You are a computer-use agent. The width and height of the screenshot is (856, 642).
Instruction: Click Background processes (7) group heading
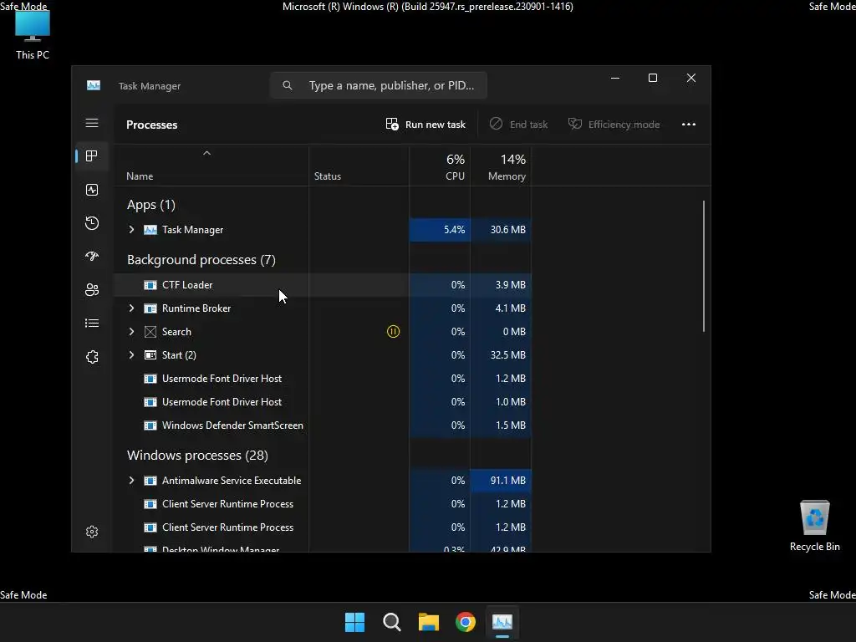(201, 260)
